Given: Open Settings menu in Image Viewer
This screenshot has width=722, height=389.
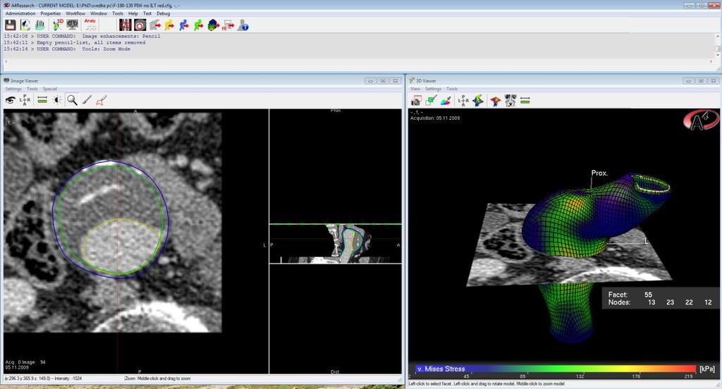Looking at the screenshot, I should [13, 89].
